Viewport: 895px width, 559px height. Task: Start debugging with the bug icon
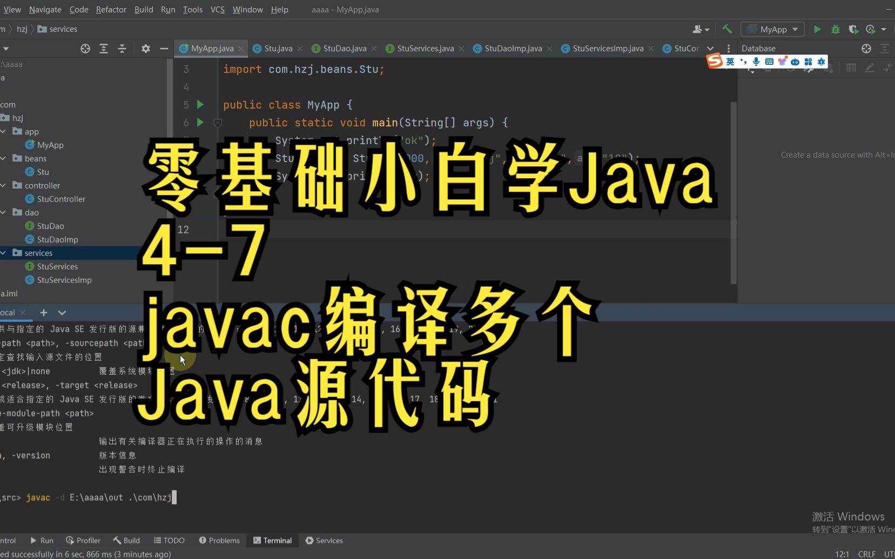[836, 29]
